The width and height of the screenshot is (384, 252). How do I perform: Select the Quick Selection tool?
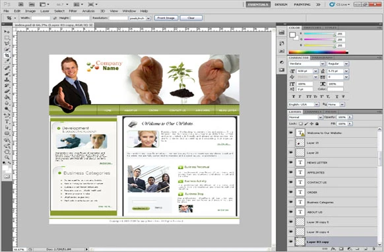(7, 49)
